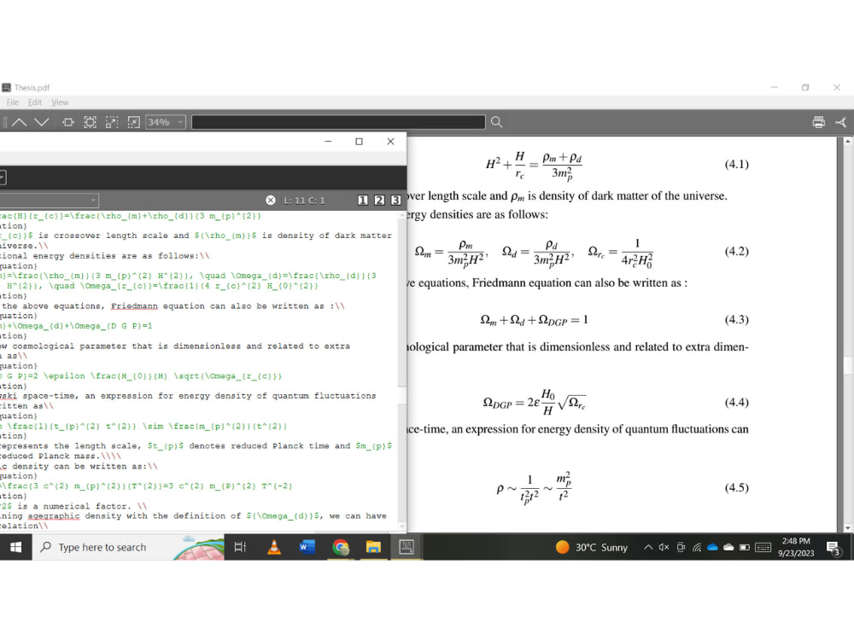Click the numbered button 1 in editor statusbar

[364, 200]
